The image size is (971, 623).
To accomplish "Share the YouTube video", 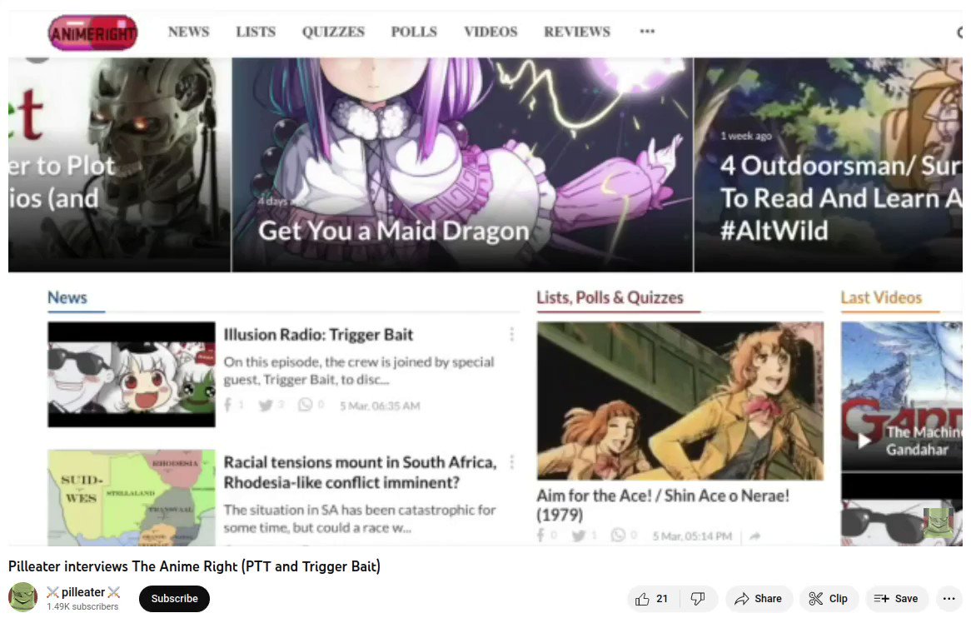I will point(759,599).
